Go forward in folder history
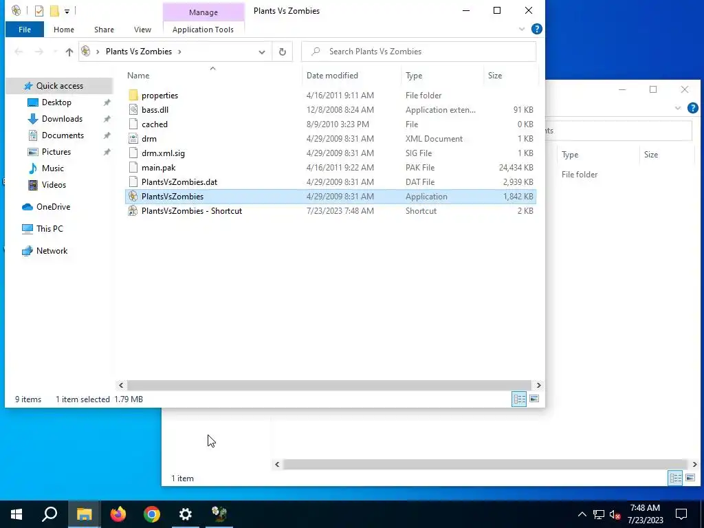The image size is (704, 528). [39, 52]
